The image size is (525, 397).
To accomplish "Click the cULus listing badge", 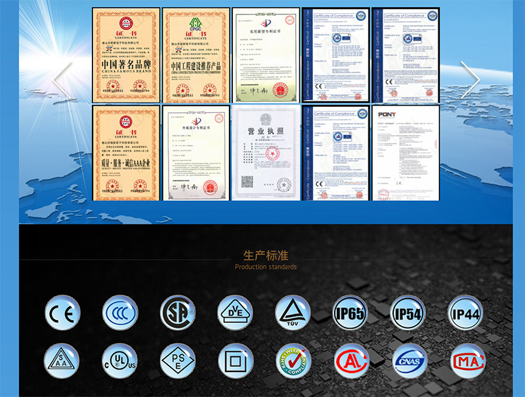I will point(120,361).
